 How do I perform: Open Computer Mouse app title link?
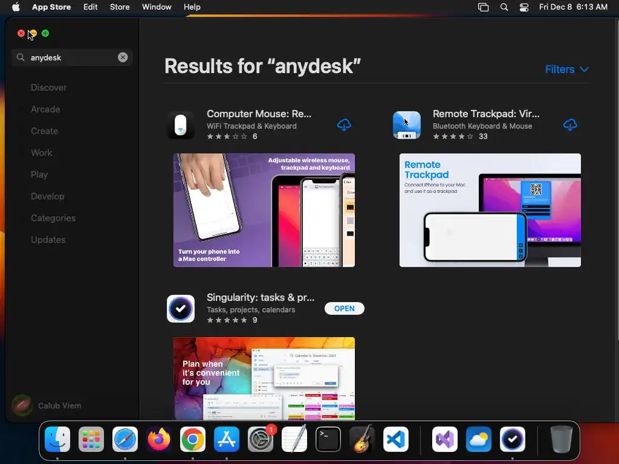pyautogui.click(x=259, y=114)
